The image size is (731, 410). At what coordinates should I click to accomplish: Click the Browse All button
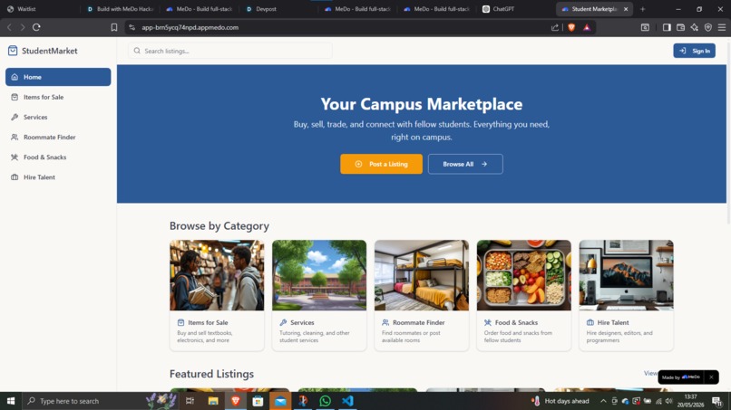pyautogui.click(x=465, y=164)
